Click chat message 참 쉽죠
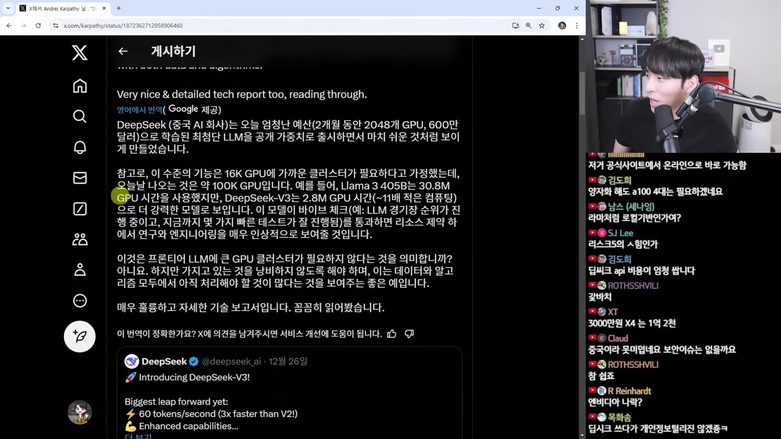Viewport: 781px width, 439px height. click(601, 376)
